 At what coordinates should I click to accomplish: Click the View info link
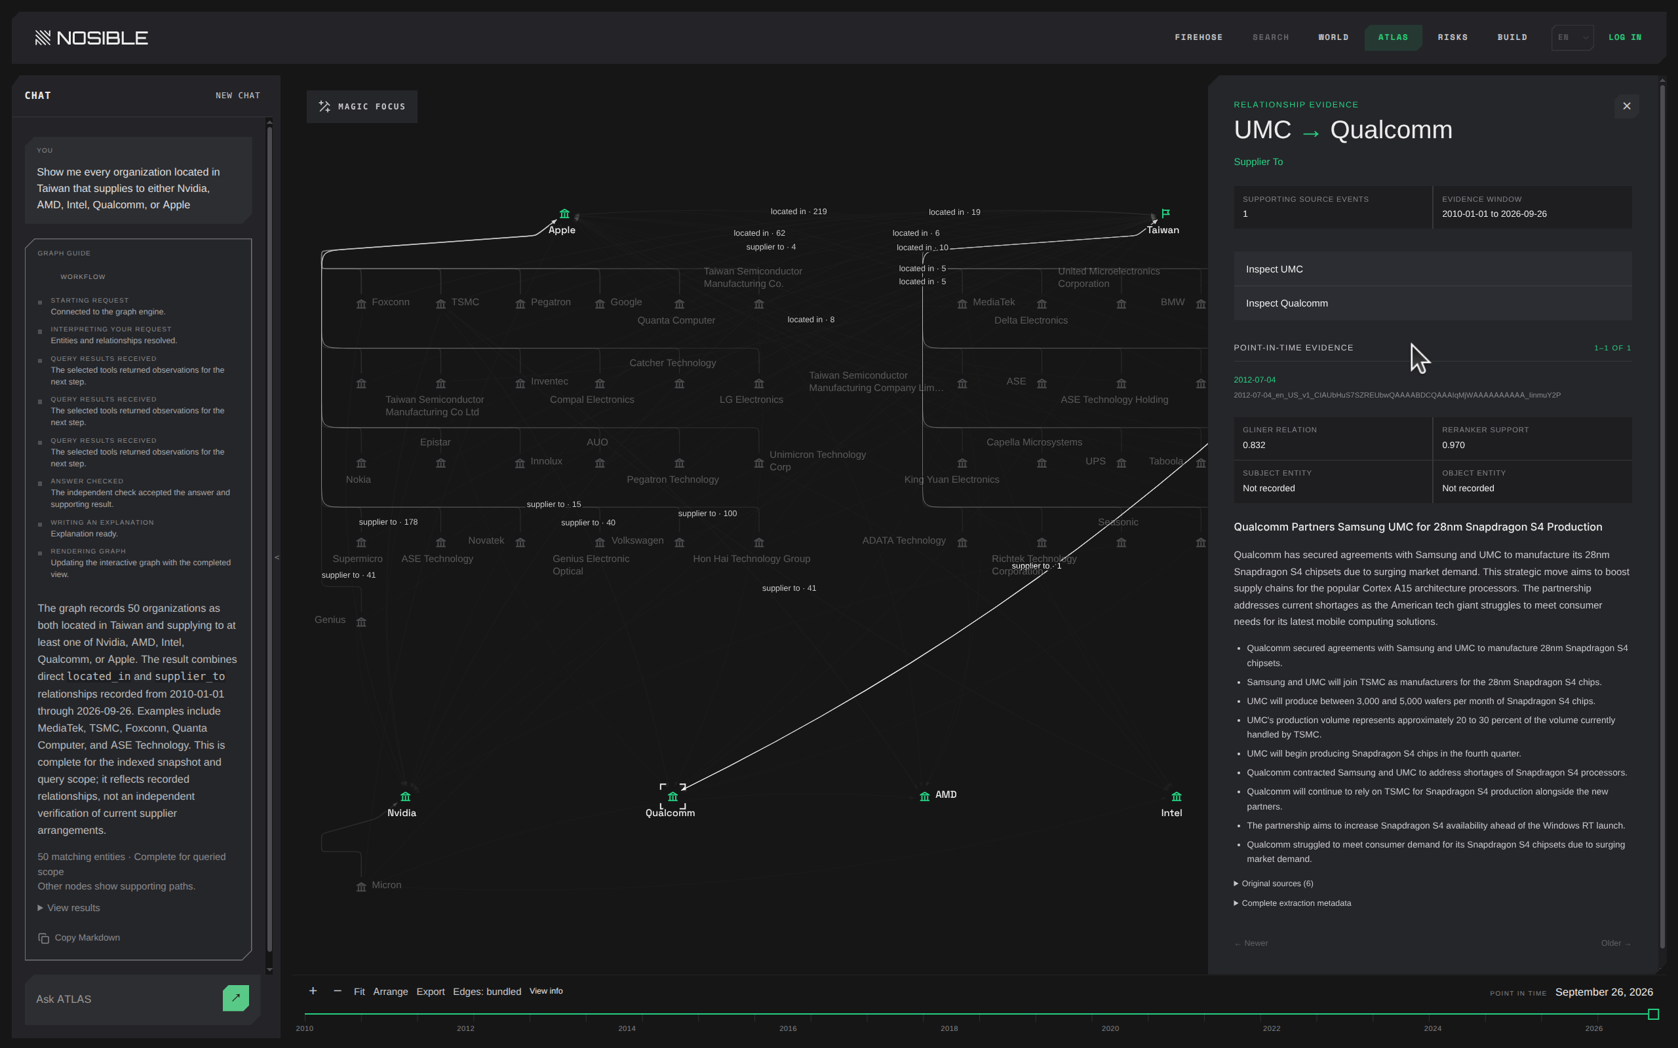pyautogui.click(x=546, y=991)
